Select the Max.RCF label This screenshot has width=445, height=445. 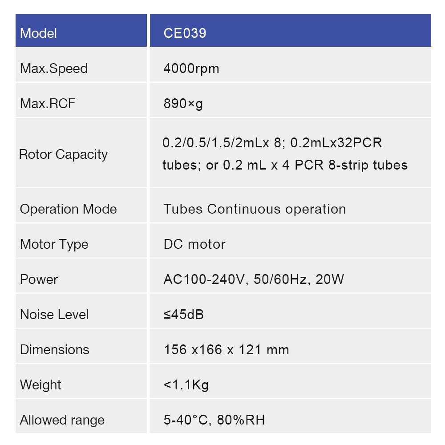48,104
